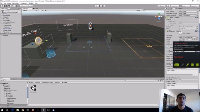The image size is (200, 112).
Task: Switch to the Animation tab
Action: 25,79
